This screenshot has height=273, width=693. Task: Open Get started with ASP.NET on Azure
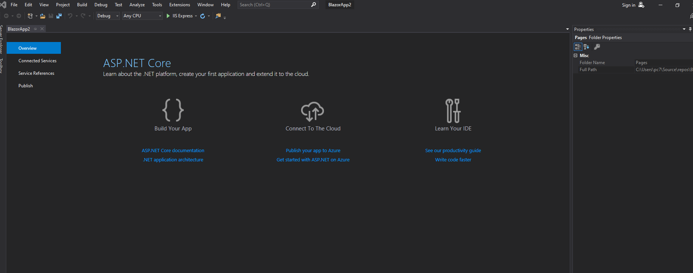click(x=313, y=160)
